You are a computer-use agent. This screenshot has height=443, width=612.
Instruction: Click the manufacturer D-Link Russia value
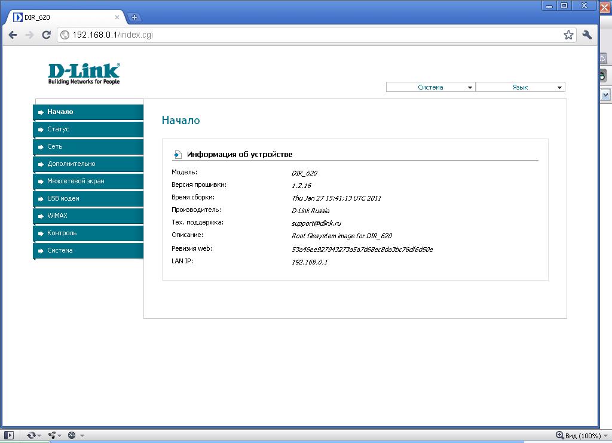coord(310,211)
